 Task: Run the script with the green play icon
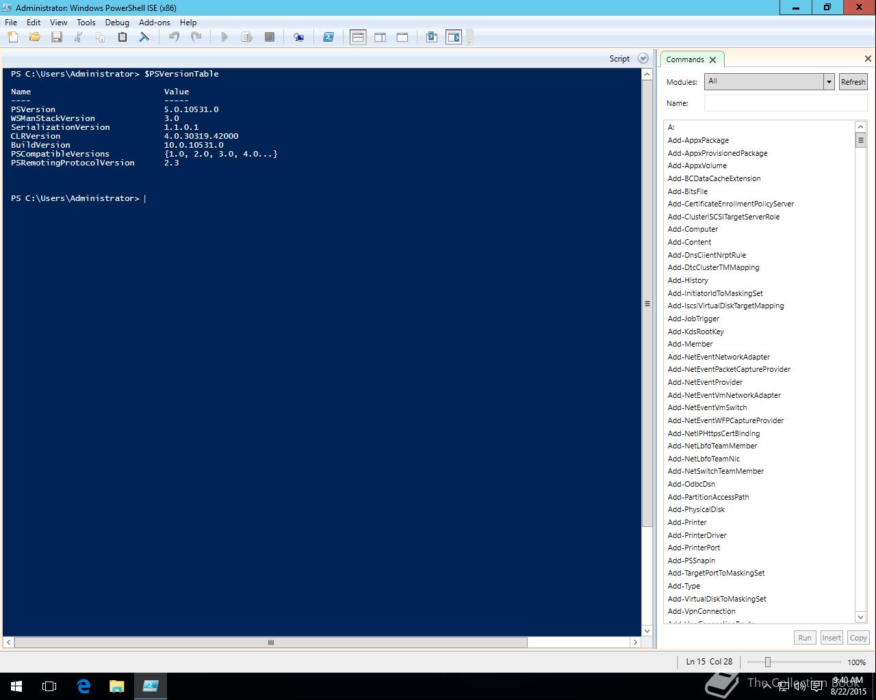(224, 38)
